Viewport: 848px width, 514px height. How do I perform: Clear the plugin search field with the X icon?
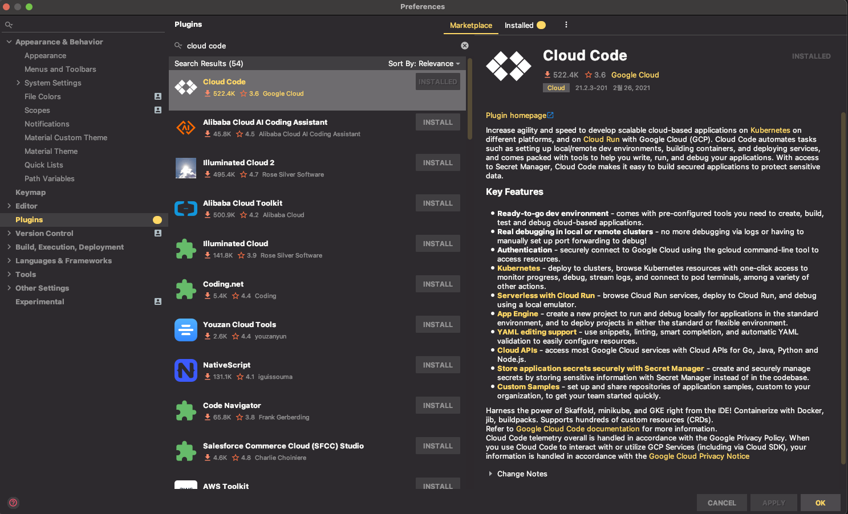(465, 46)
